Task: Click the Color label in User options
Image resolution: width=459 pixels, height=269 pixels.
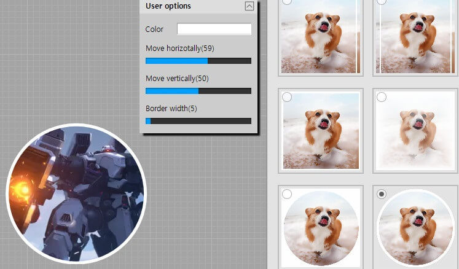Action: pyautogui.click(x=155, y=29)
